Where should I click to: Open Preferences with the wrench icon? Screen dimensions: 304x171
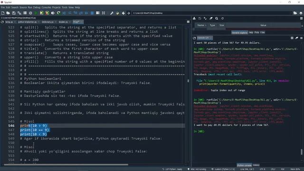point(112,13)
